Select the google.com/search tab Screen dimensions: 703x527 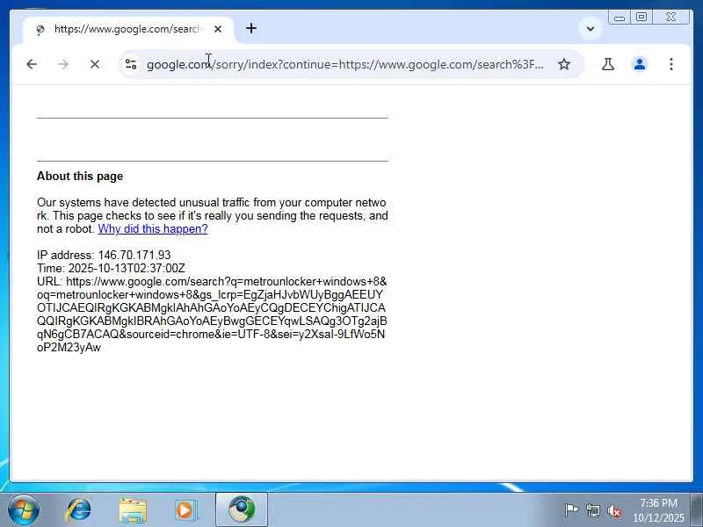[127, 29]
